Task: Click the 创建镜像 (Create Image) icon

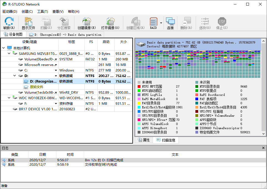Action: tap(86, 22)
